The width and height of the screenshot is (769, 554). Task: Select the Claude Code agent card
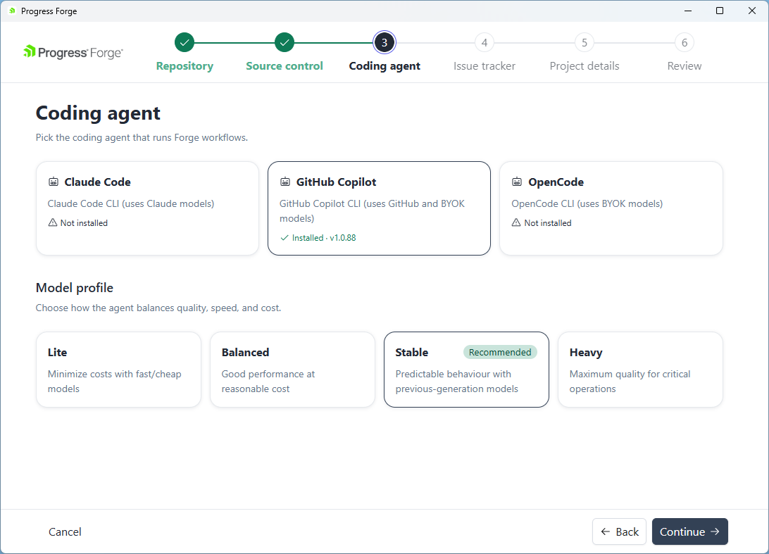(x=147, y=208)
